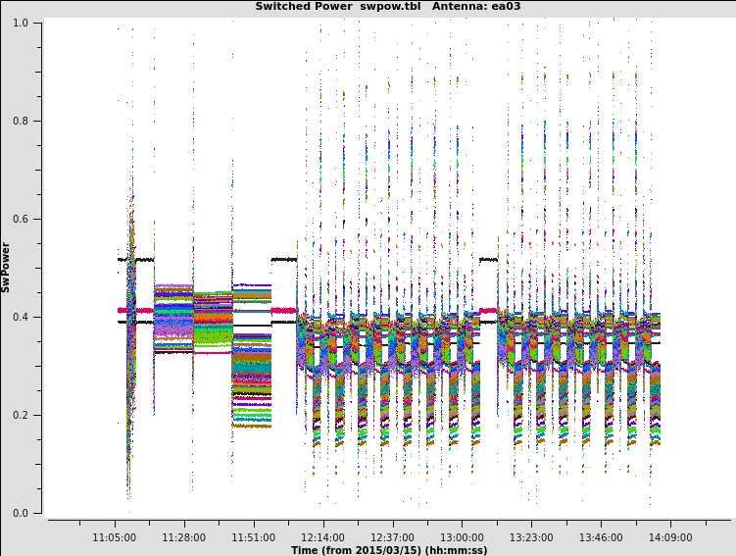Select the 11:28:00 time tick label
Image resolution: width=736 pixels, height=556 pixels.
184,537
